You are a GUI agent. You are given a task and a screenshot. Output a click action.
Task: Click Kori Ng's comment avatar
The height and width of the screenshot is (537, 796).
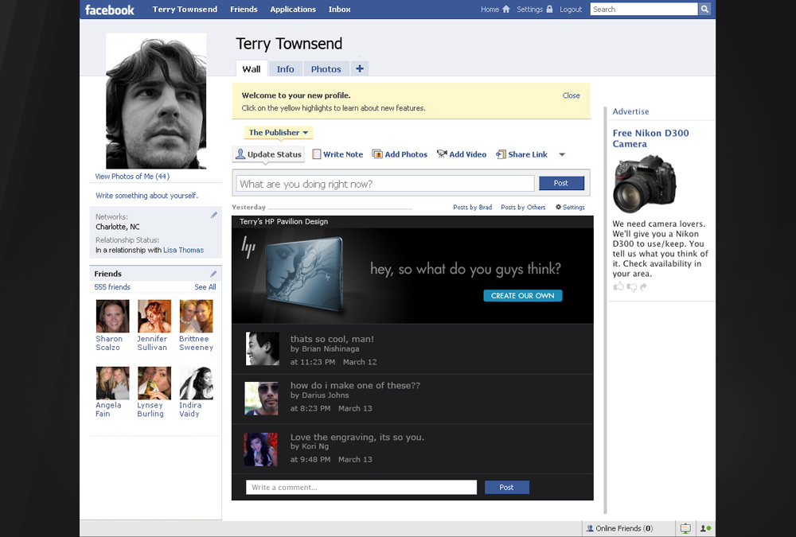pos(261,449)
